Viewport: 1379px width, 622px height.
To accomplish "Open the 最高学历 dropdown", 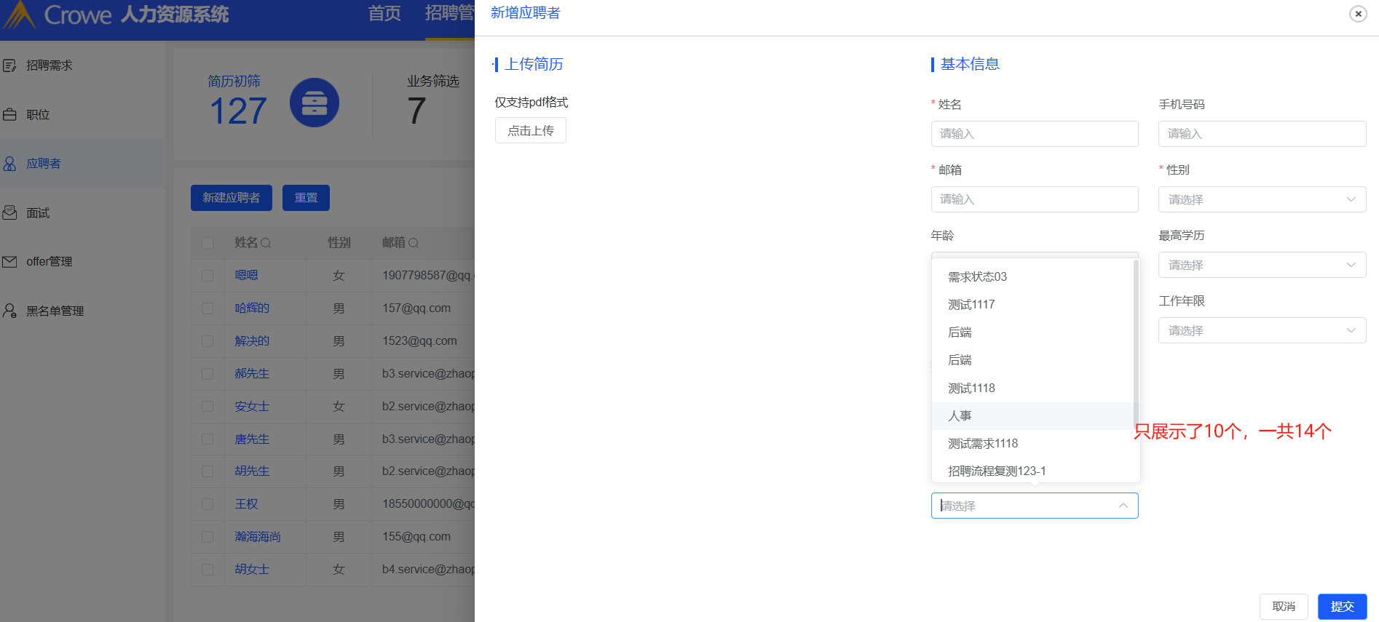I will click(x=1262, y=265).
